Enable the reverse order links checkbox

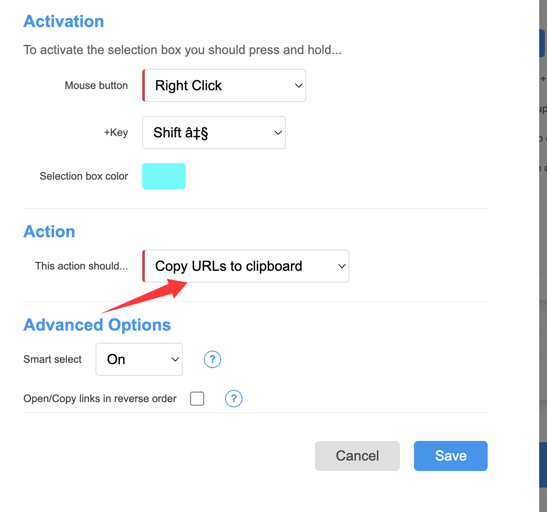click(x=197, y=399)
